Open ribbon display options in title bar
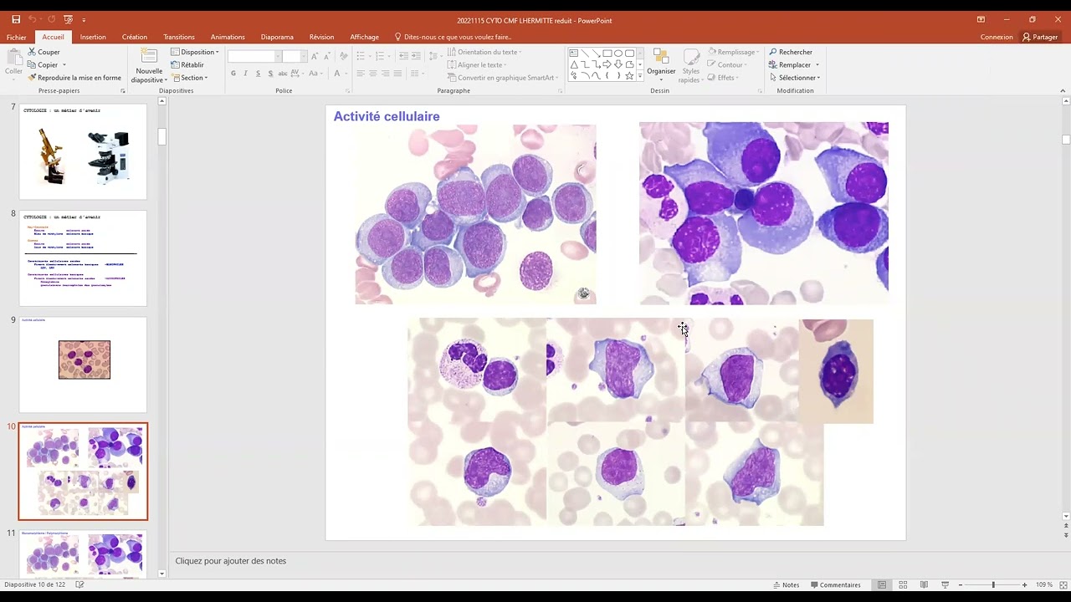This screenshot has height=602, width=1071. tap(981, 19)
